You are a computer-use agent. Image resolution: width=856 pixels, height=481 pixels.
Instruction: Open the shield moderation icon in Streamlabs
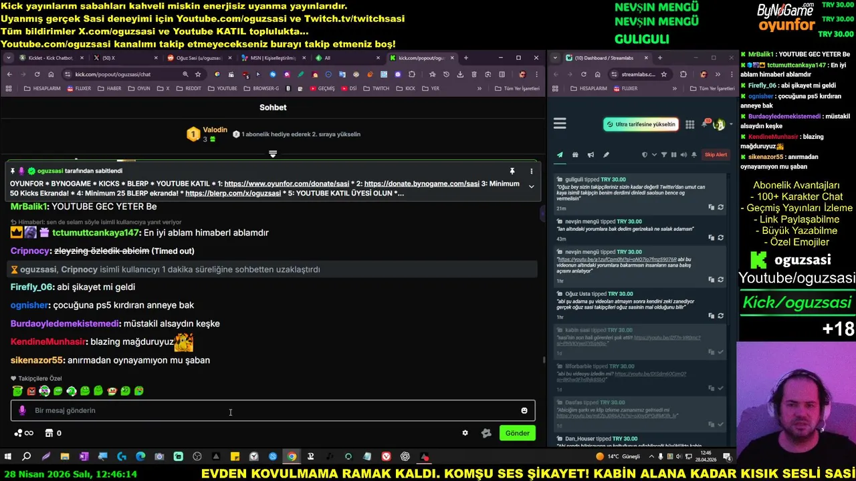[645, 155]
